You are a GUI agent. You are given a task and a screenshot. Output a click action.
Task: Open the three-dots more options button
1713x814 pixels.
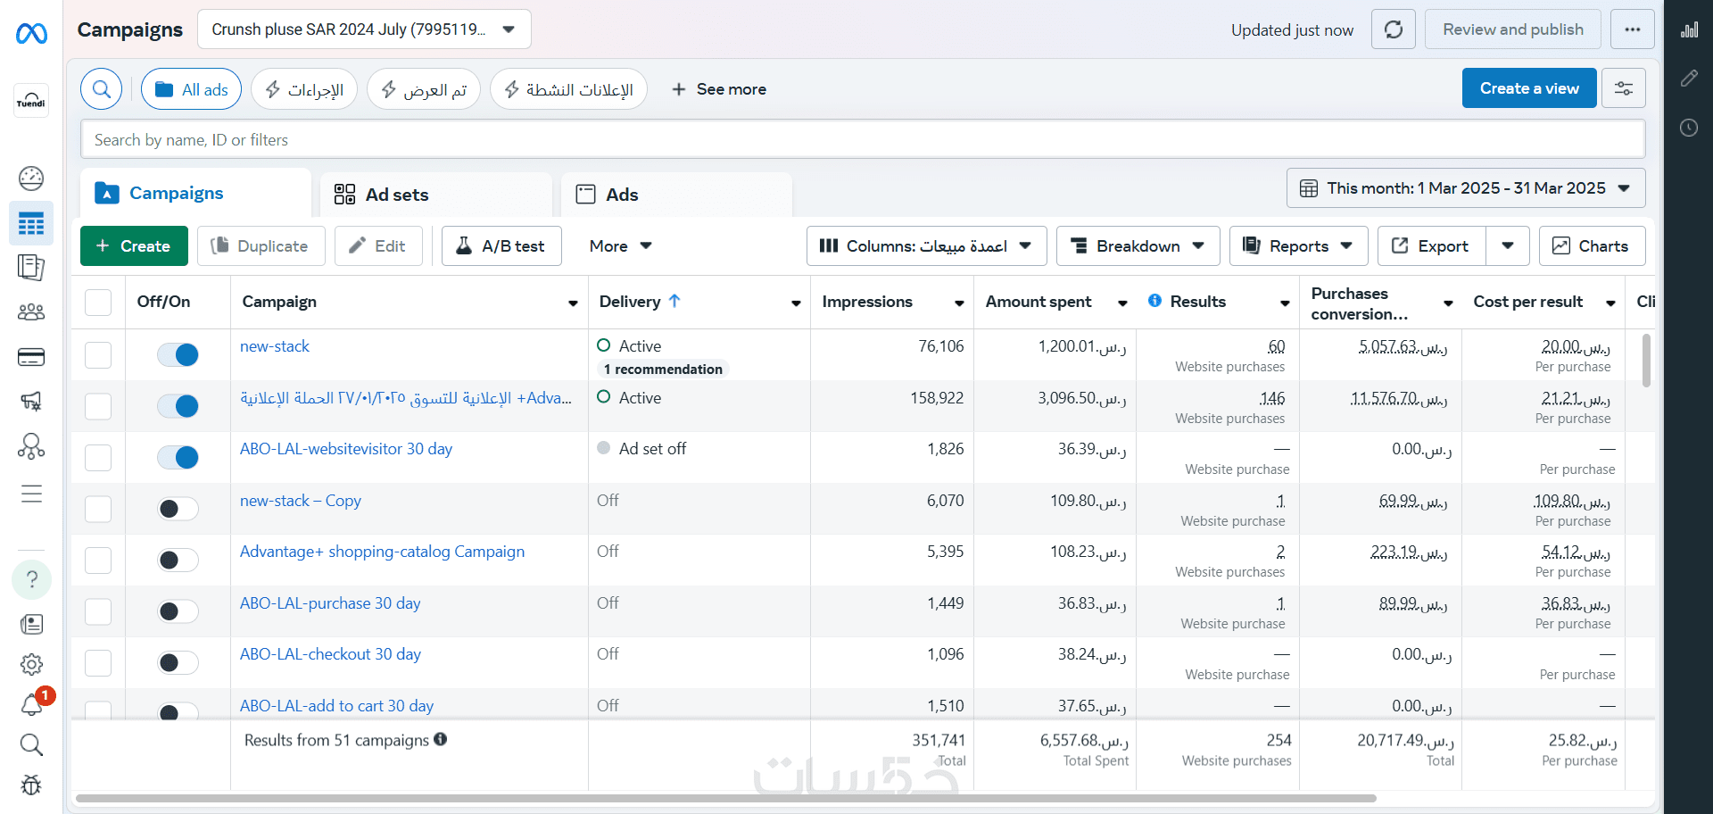[x=1632, y=29]
